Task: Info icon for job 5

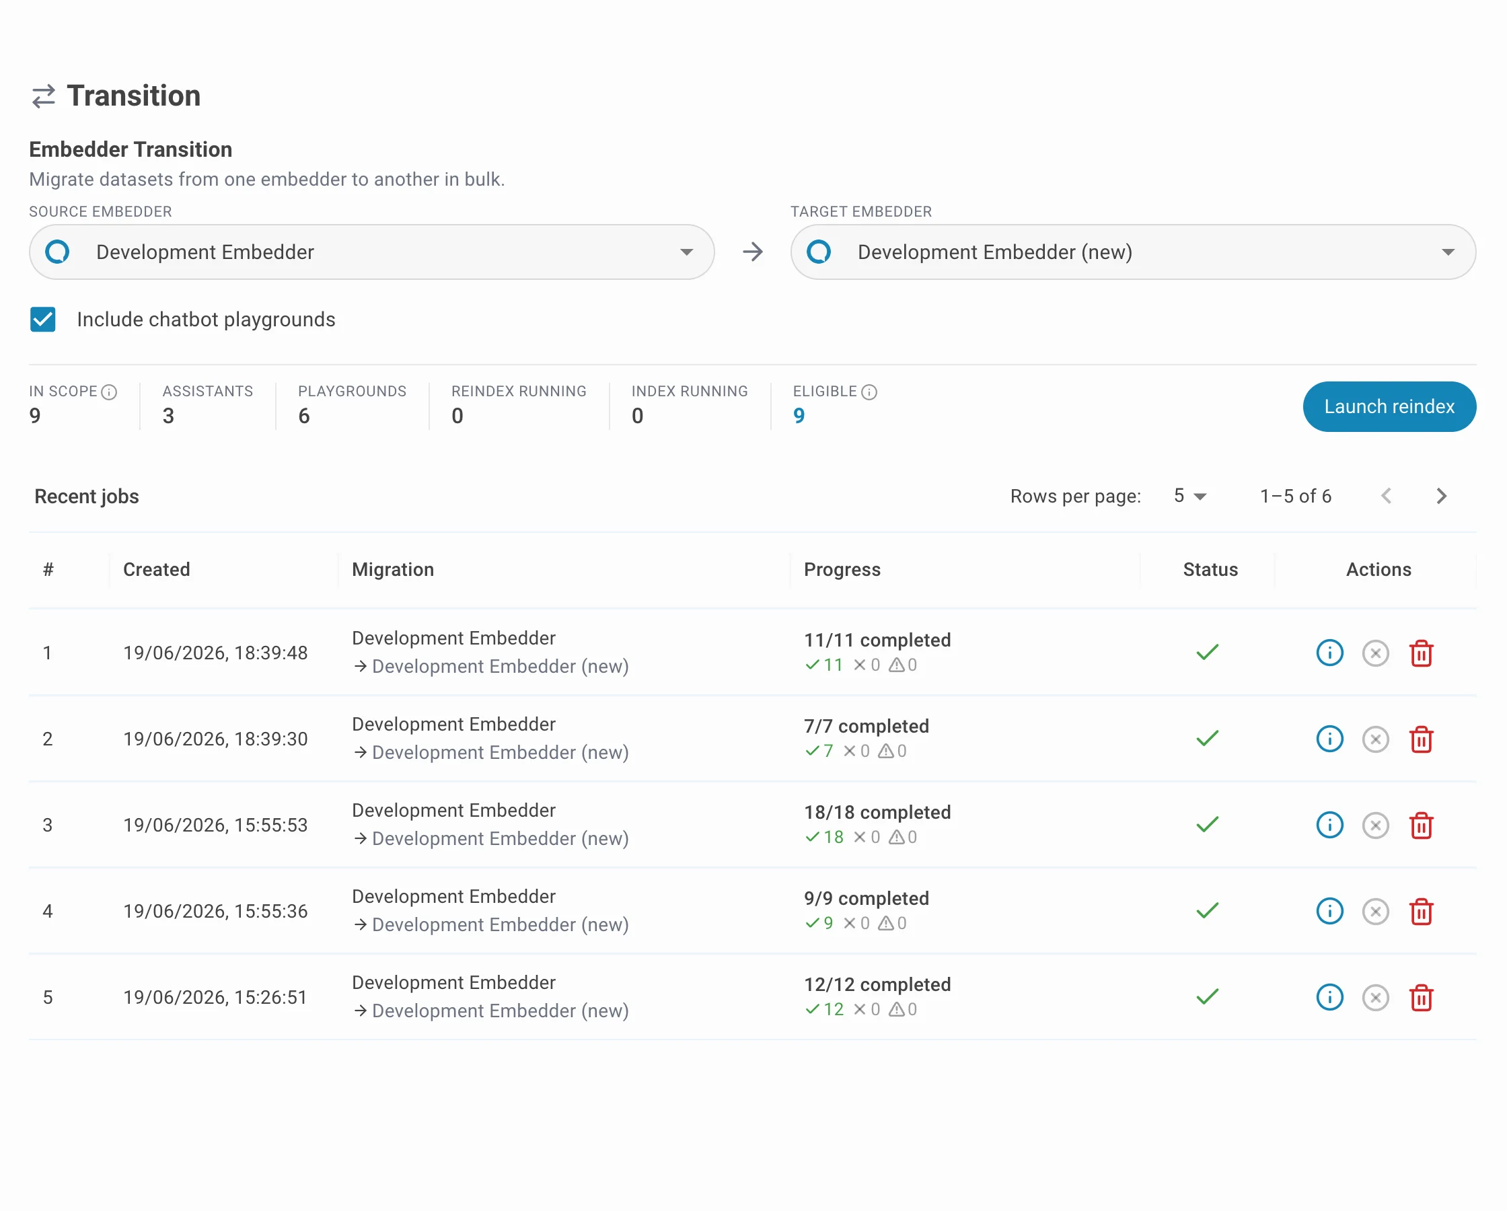Action: click(x=1329, y=997)
